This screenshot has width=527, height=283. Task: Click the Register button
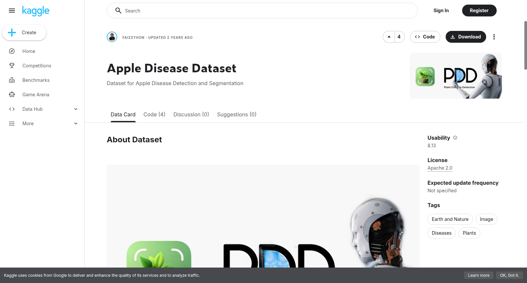click(x=479, y=11)
